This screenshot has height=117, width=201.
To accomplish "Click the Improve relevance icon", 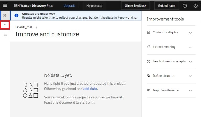I will 148,90.
